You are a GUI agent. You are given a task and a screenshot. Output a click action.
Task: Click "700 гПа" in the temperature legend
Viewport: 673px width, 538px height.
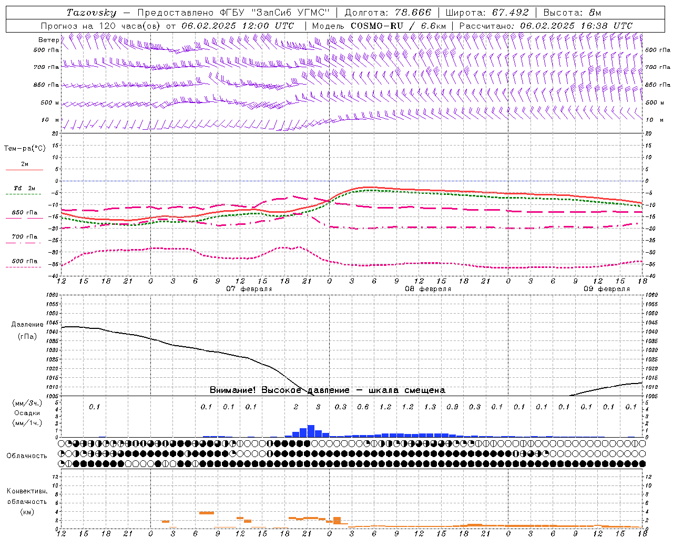[x=24, y=237]
